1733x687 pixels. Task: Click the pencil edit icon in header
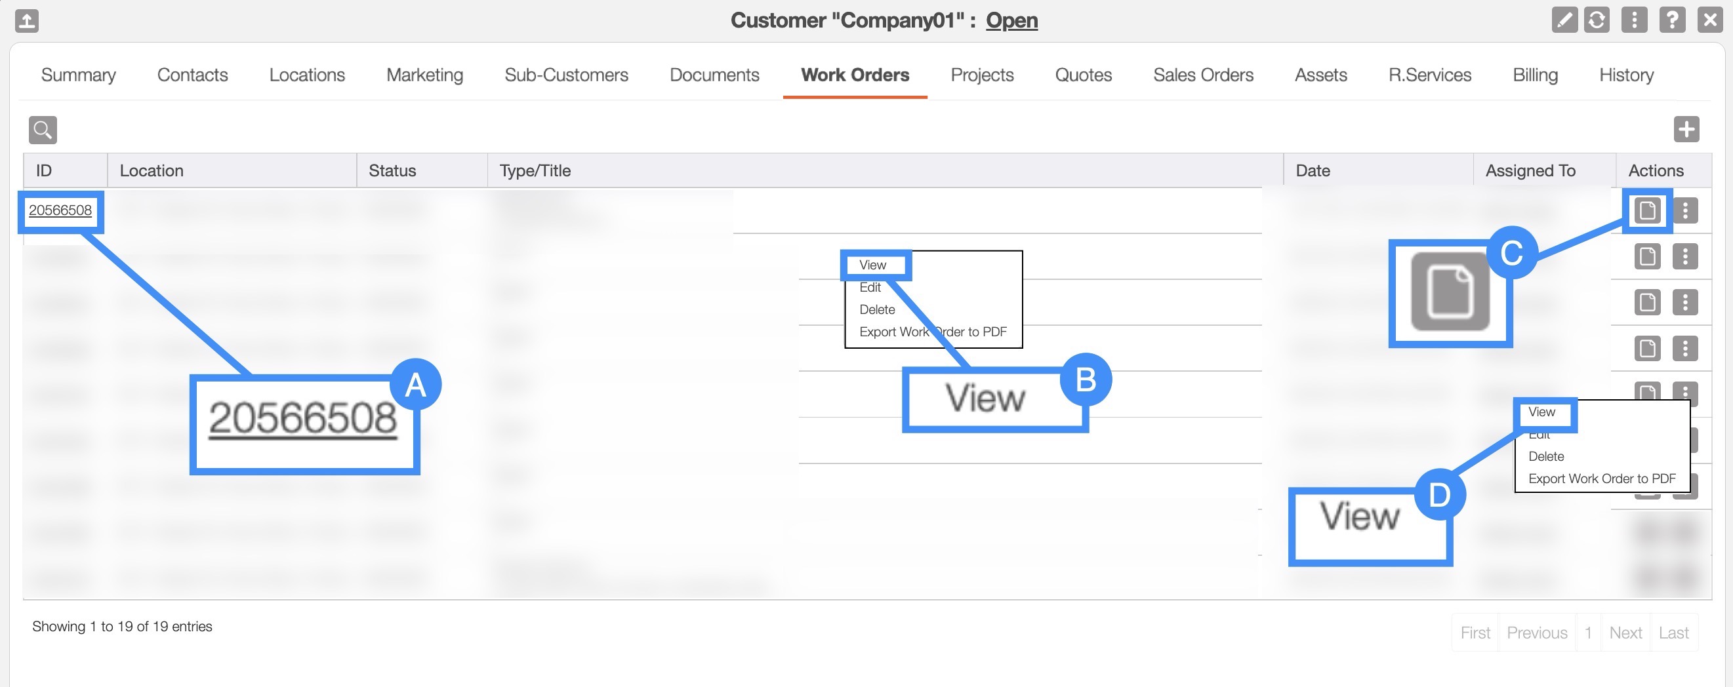[1564, 20]
